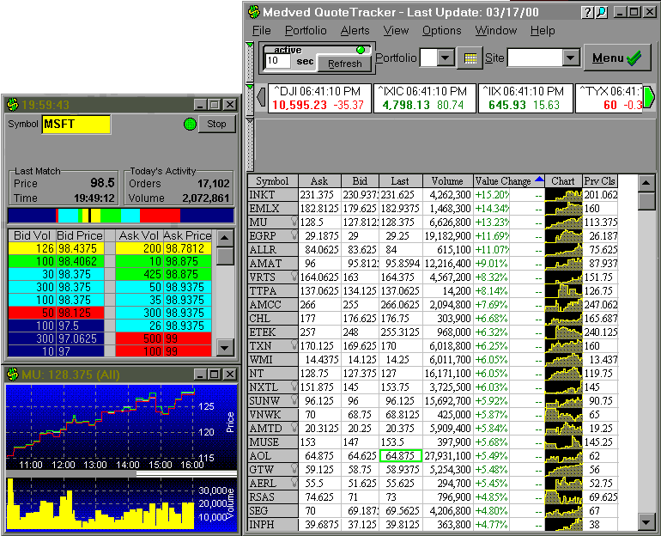Click the Volume column header
661x536 pixels.
click(x=447, y=181)
